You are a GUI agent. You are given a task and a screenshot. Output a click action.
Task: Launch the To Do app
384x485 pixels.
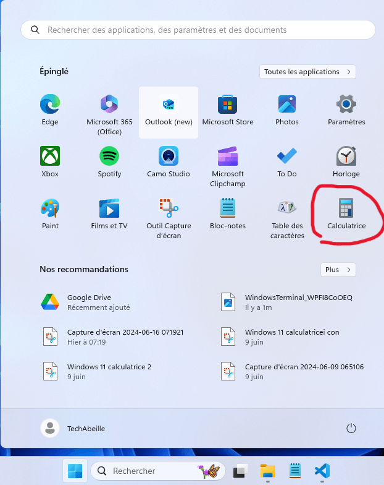[x=287, y=162]
